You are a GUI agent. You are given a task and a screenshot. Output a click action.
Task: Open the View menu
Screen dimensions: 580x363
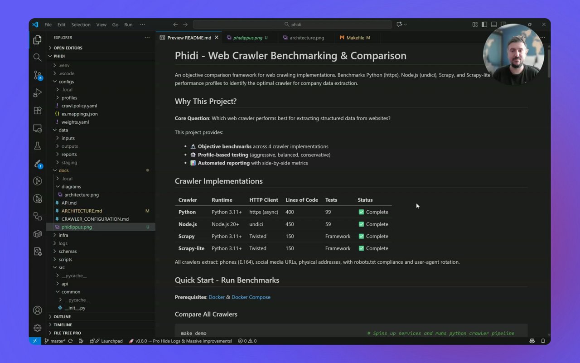[101, 24]
